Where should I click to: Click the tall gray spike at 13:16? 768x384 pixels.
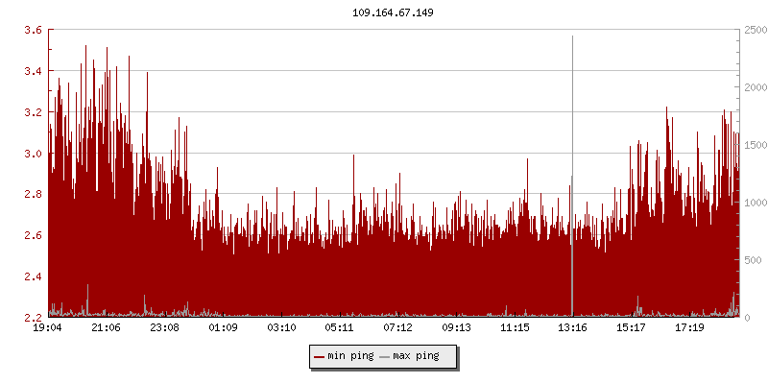pyautogui.click(x=572, y=144)
